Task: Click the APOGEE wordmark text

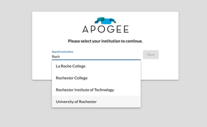Action: 105,29
